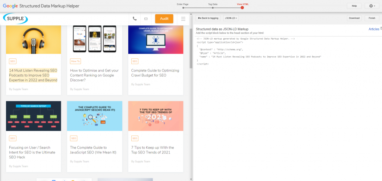Click the phone icon in Supple header
This screenshot has height=181, width=382.
tap(134, 19)
